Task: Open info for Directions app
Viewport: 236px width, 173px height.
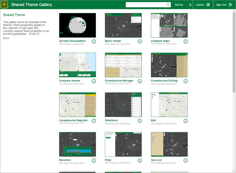Action: click(140, 121)
